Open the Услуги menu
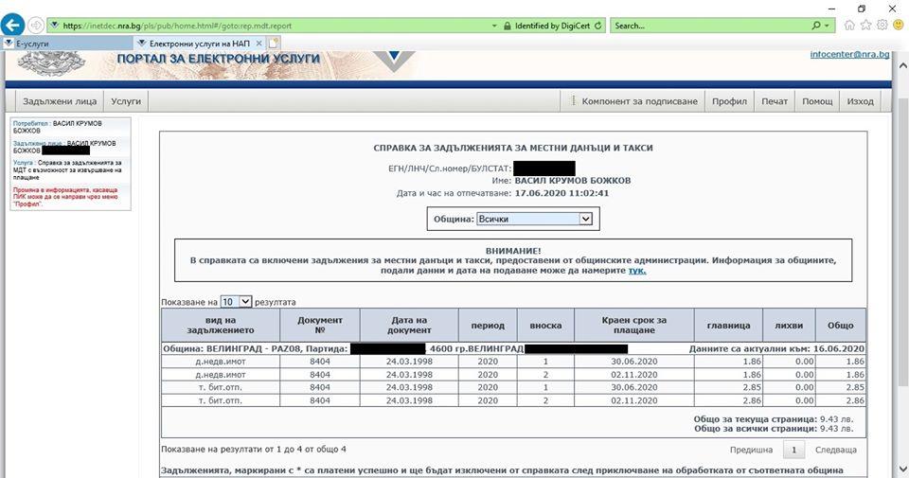The image size is (909, 478). [x=125, y=100]
